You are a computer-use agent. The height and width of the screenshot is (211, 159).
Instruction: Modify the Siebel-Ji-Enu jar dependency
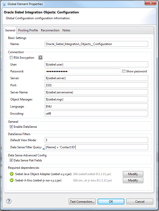133,180
